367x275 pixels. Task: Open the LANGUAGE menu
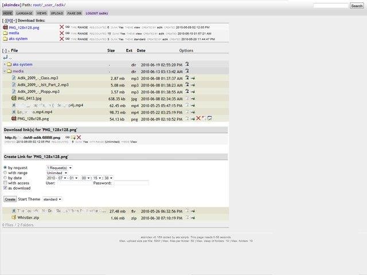click(24, 13)
